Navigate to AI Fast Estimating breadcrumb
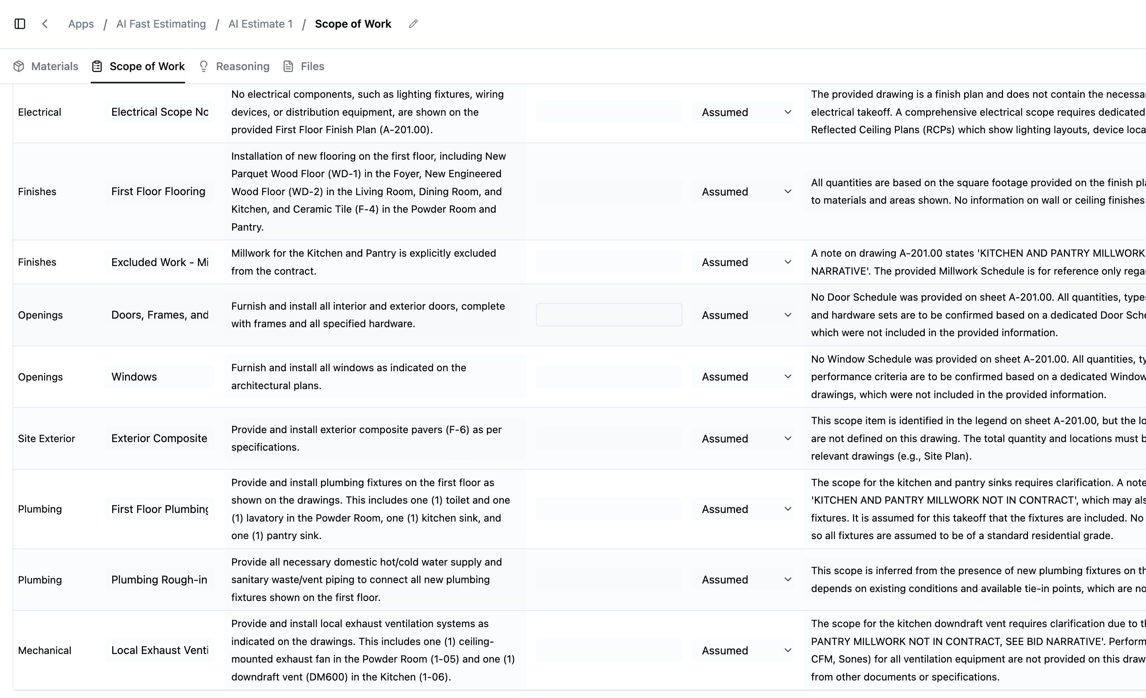1146x698 pixels. click(x=161, y=24)
